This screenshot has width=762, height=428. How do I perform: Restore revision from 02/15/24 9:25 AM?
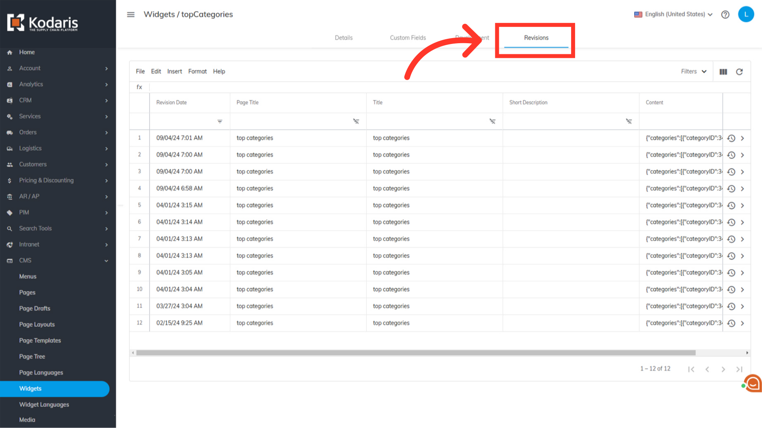[x=731, y=323]
